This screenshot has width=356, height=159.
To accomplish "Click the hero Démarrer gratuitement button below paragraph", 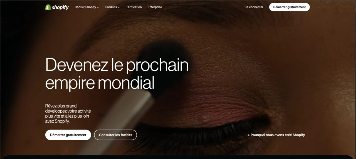I will coord(68,135).
